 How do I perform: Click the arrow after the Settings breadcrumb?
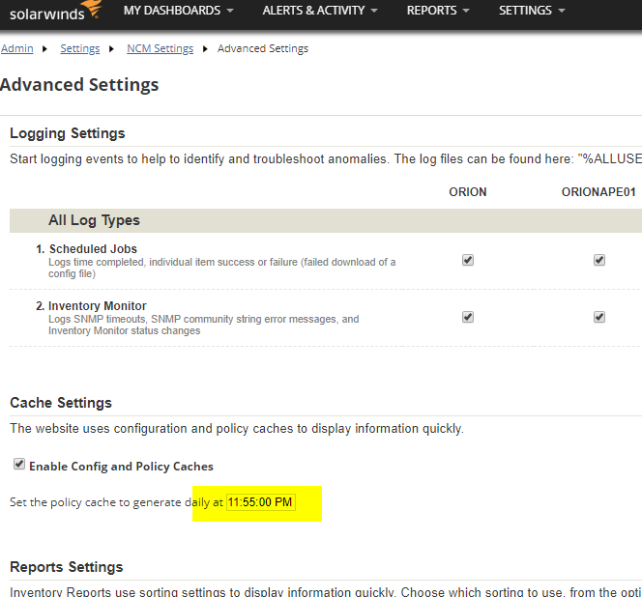tap(111, 49)
